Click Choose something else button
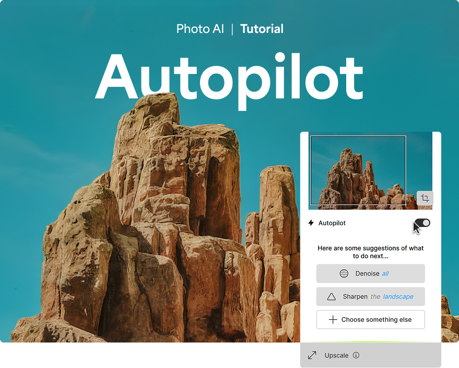 pyautogui.click(x=371, y=320)
